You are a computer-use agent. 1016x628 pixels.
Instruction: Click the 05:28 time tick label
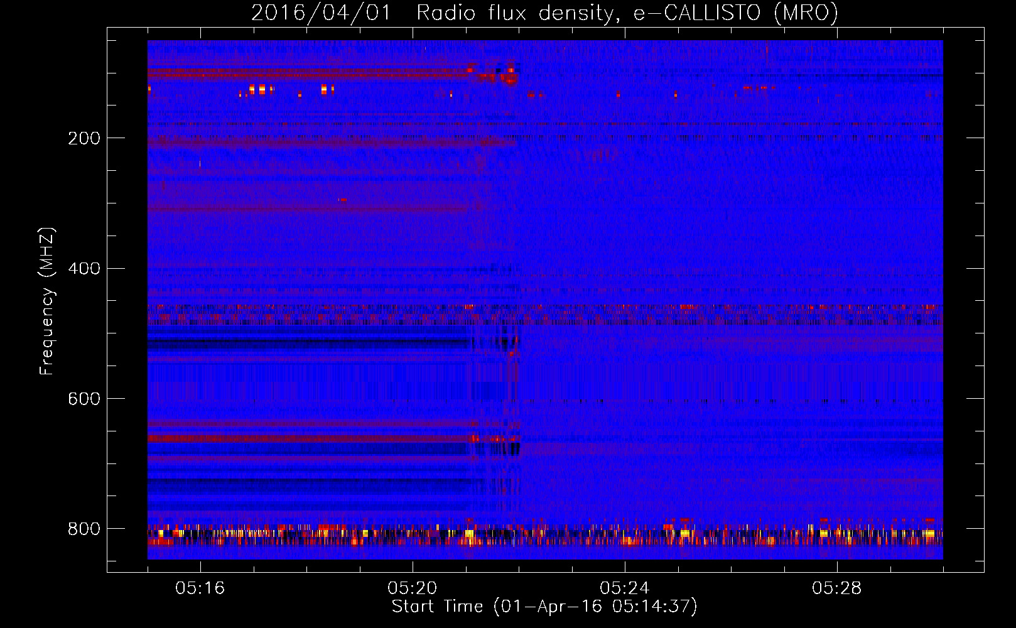pyautogui.click(x=837, y=588)
